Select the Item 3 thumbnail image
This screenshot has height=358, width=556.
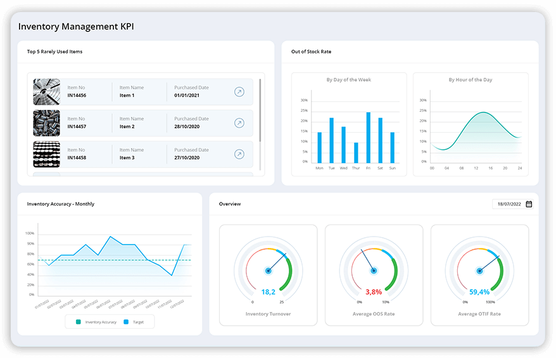coord(46,154)
